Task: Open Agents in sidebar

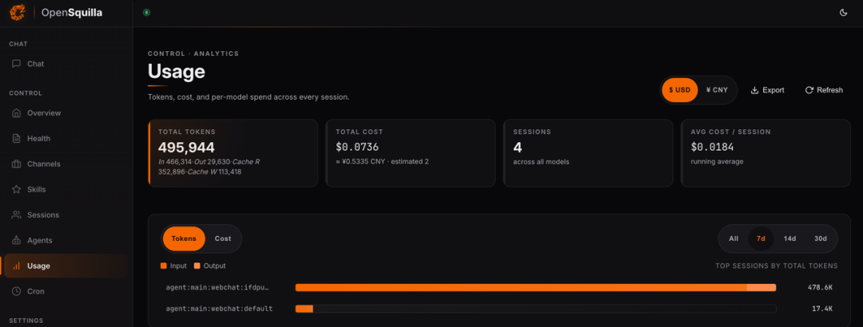Action: click(x=66, y=240)
